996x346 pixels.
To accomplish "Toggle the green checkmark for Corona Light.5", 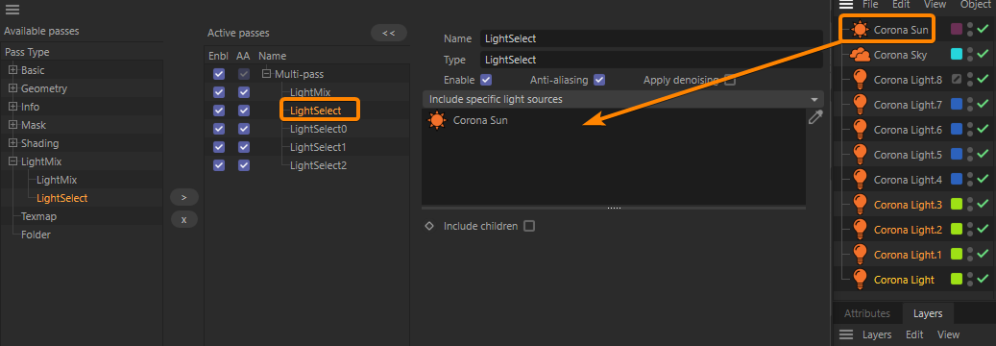I will pyautogui.click(x=984, y=155).
